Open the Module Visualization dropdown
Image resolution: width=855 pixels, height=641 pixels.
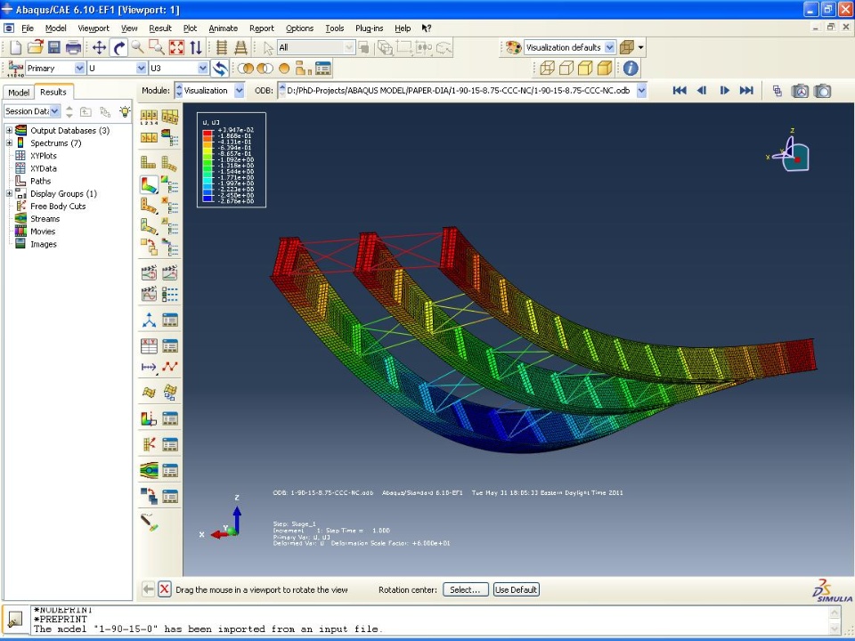click(239, 91)
